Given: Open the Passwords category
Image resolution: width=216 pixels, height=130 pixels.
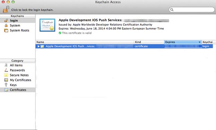Looking at the screenshot, I should [18, 70].
